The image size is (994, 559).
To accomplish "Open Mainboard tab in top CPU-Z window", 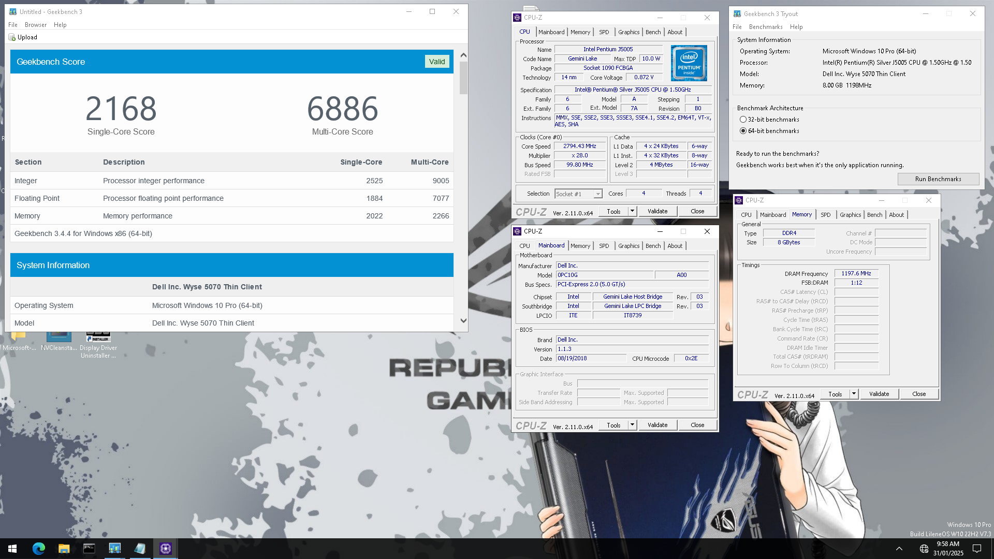I will [x=551, y=32].
